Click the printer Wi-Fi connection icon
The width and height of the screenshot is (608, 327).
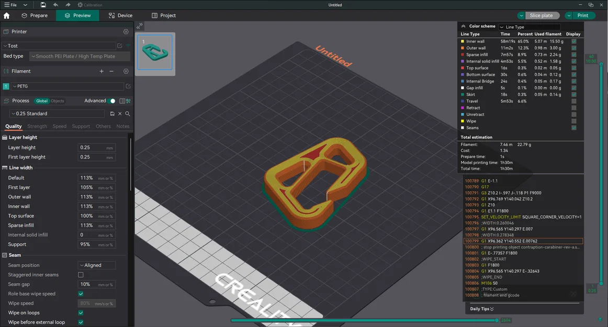pyautogui.click(x=128, y=46)
